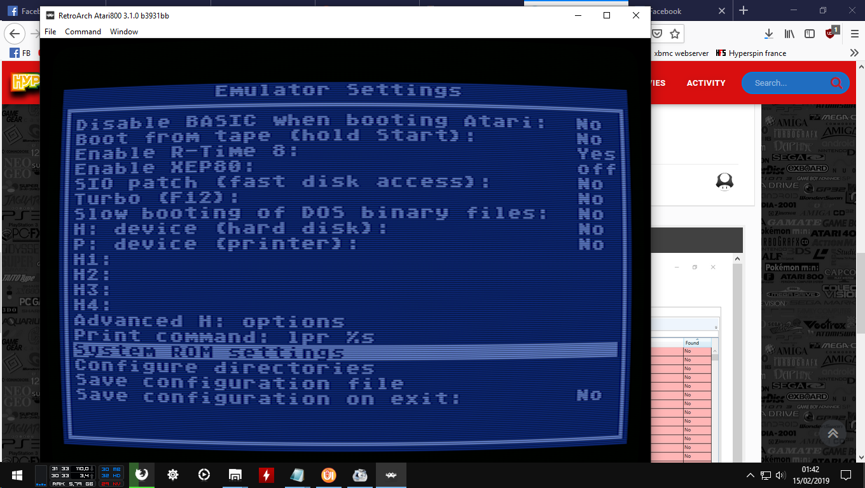Image resolution: width=865 pixels, height=488 pixels.
Task: Open the Window menu in RetroArch
Action: 124,32
